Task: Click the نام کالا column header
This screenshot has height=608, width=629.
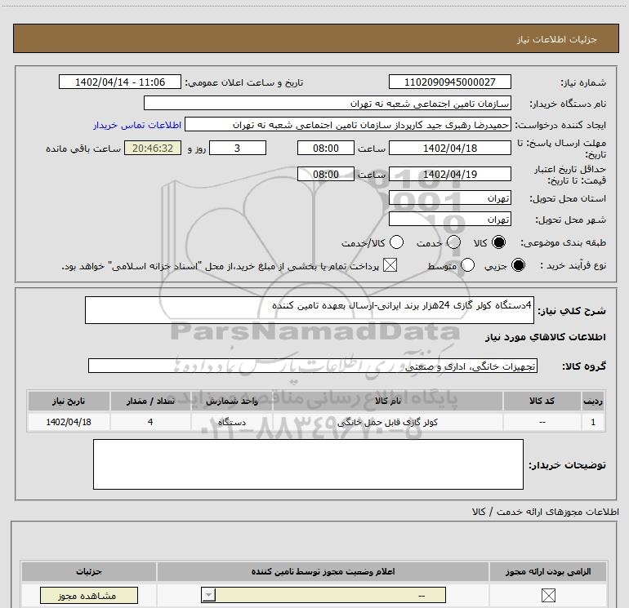Action: coord(388,401)
